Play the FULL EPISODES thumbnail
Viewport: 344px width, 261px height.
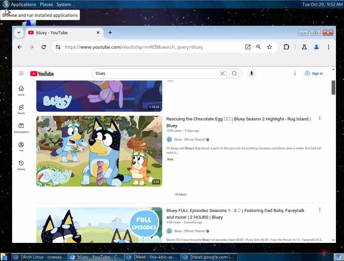coord(99,225)
